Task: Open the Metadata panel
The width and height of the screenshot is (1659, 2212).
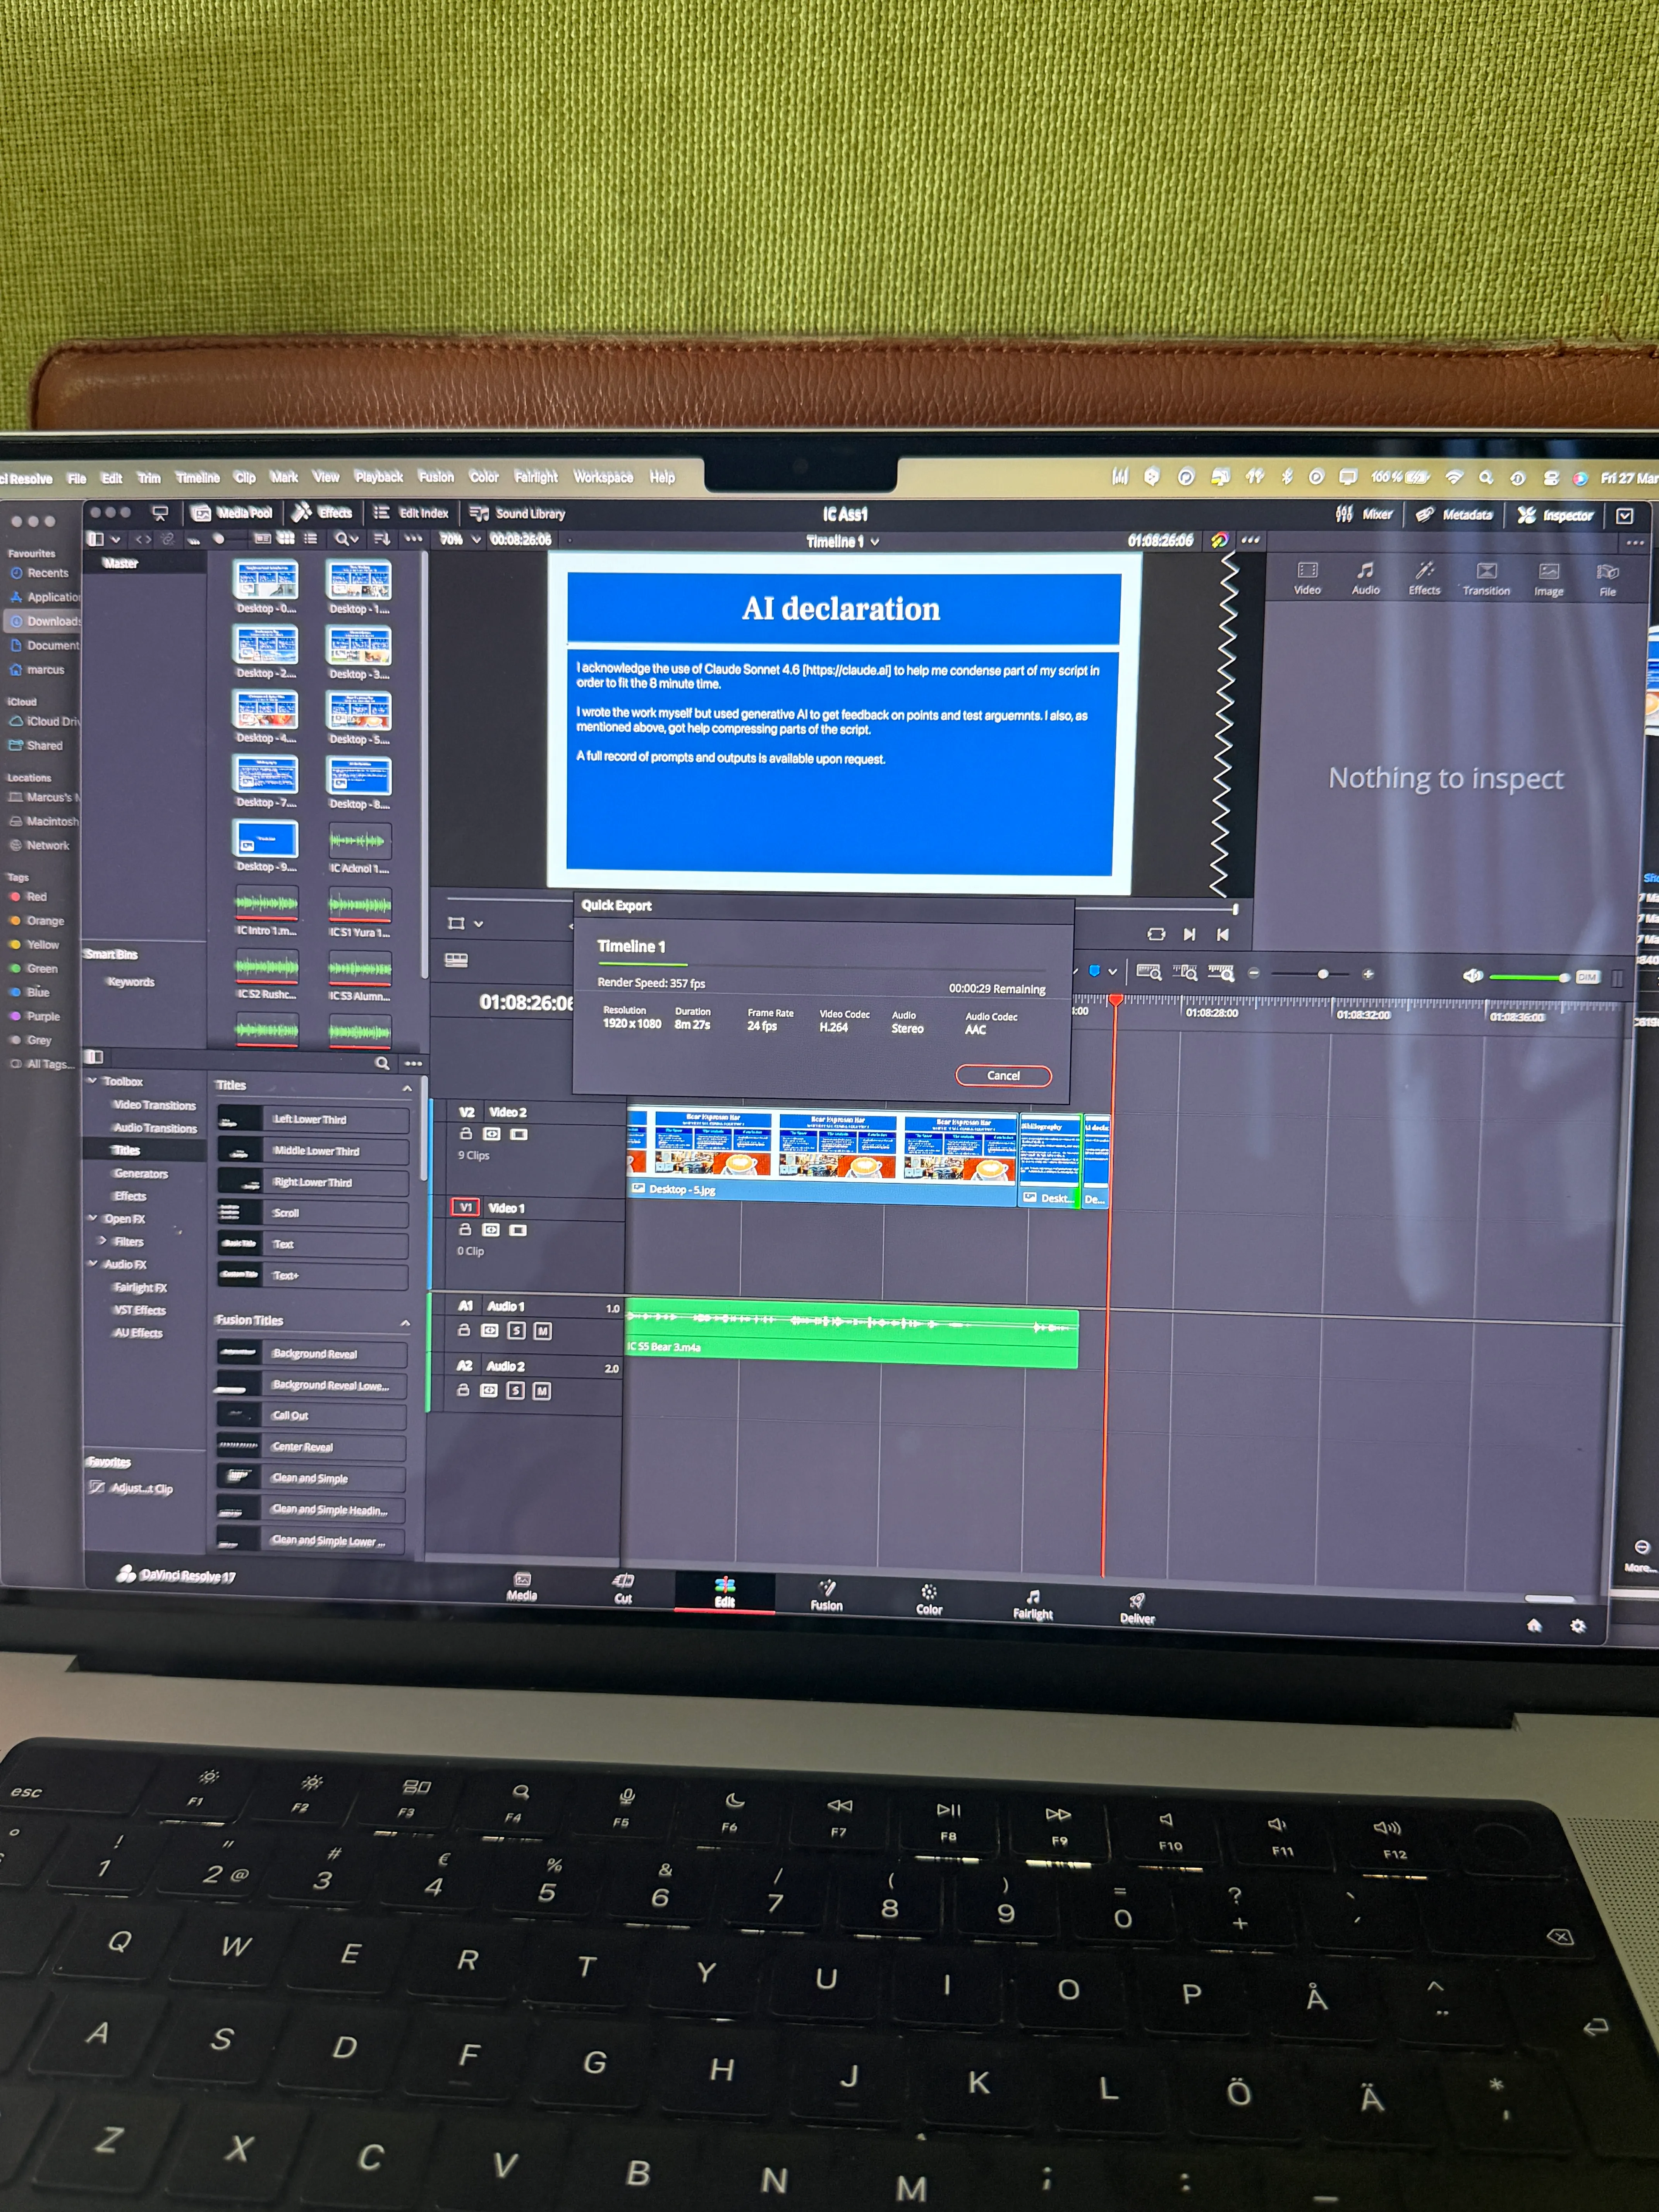Action: (1454, 515)
